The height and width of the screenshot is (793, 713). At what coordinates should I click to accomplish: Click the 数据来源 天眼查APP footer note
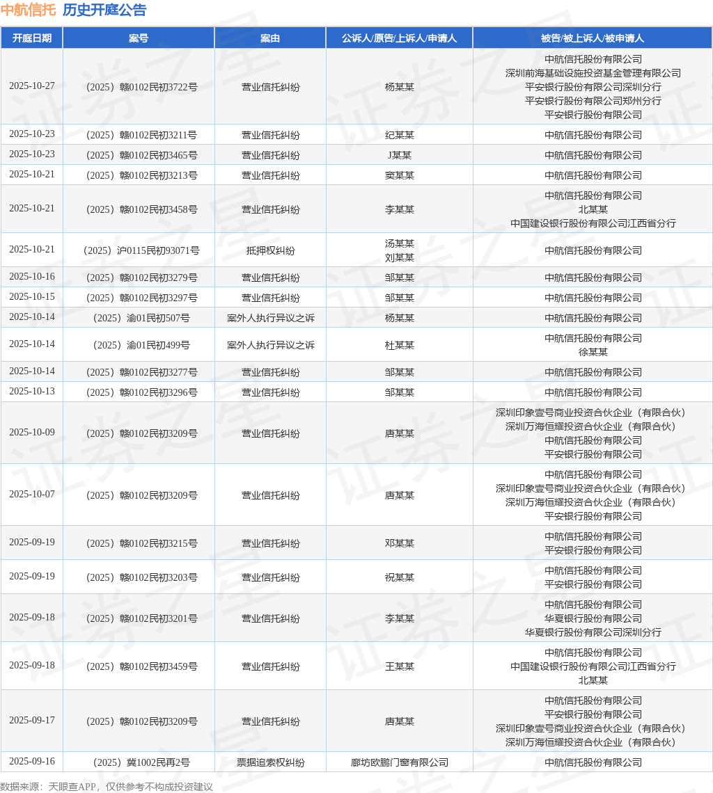tap(107, 787)
